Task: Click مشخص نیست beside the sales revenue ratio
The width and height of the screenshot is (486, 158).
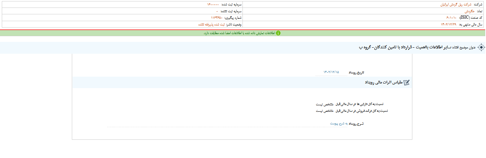Action: [x=325, y=111]
